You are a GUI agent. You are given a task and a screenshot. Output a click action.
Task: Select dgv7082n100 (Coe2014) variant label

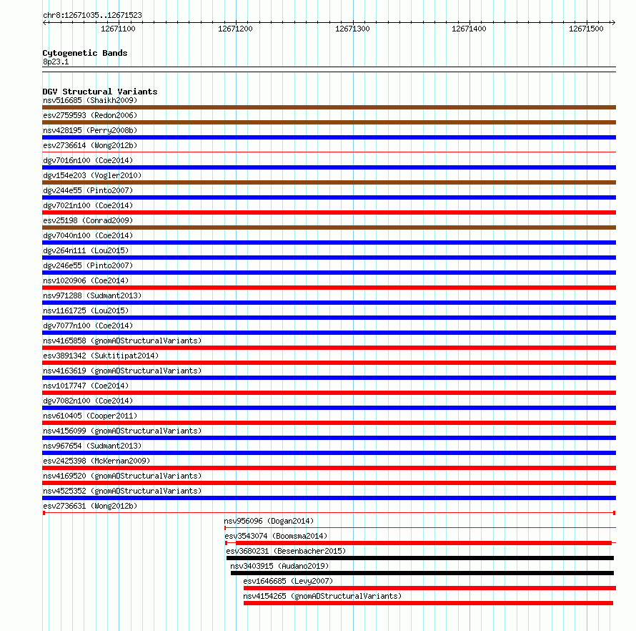point(88,401)
